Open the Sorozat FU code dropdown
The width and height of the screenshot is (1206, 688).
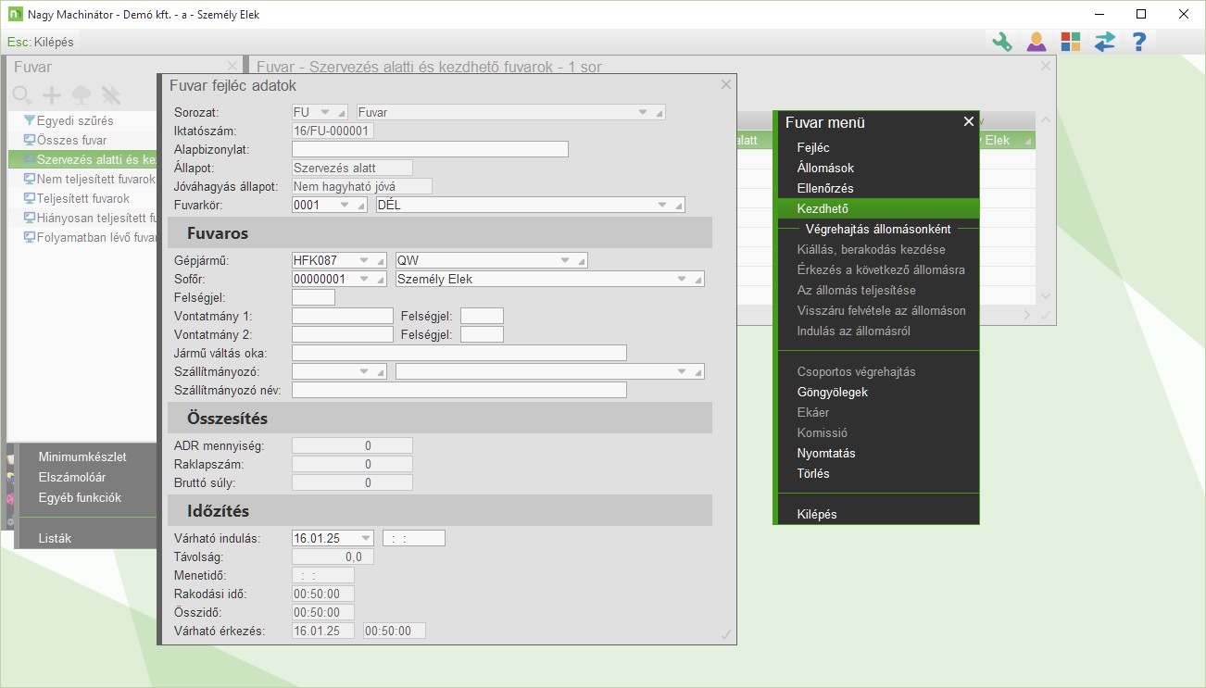coord(325,112)
